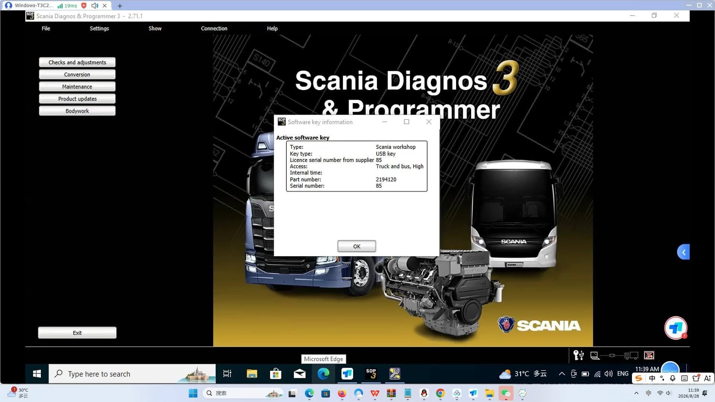Image resolution: width=715 pixels, height=402 pixels.
Task: Open the File menu
Action: coord(46,28)
